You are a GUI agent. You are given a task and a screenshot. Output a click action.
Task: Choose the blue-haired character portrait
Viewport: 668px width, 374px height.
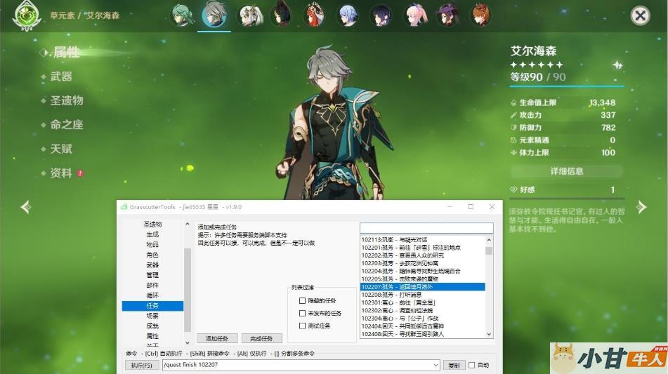pos(348,15)
